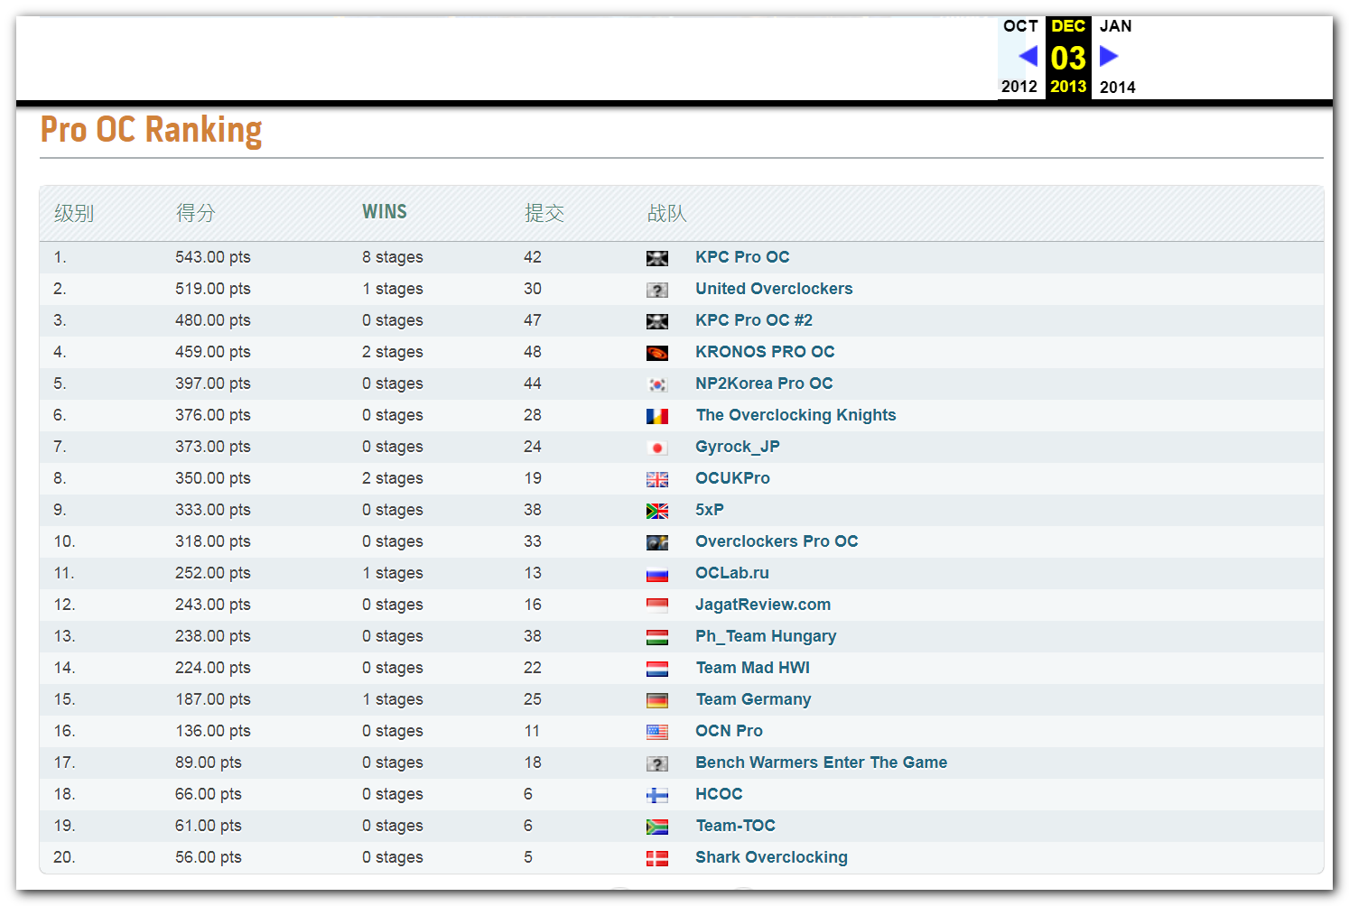Click the UK flag beside OCUKPro
Image resolution: width=1349 pixels, height=906 pixels.
657,480
